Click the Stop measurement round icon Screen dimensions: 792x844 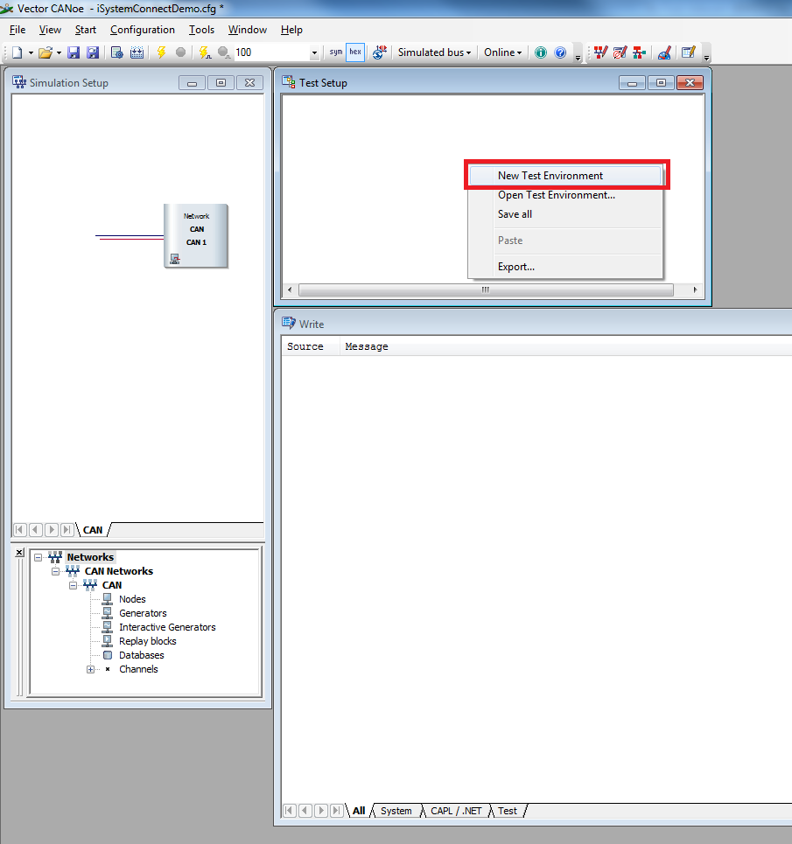(181, 52)
